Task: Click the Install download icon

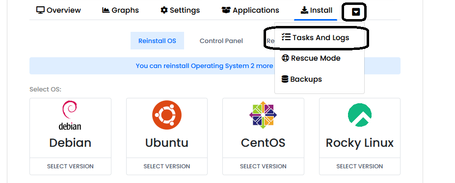Action: 304,10
